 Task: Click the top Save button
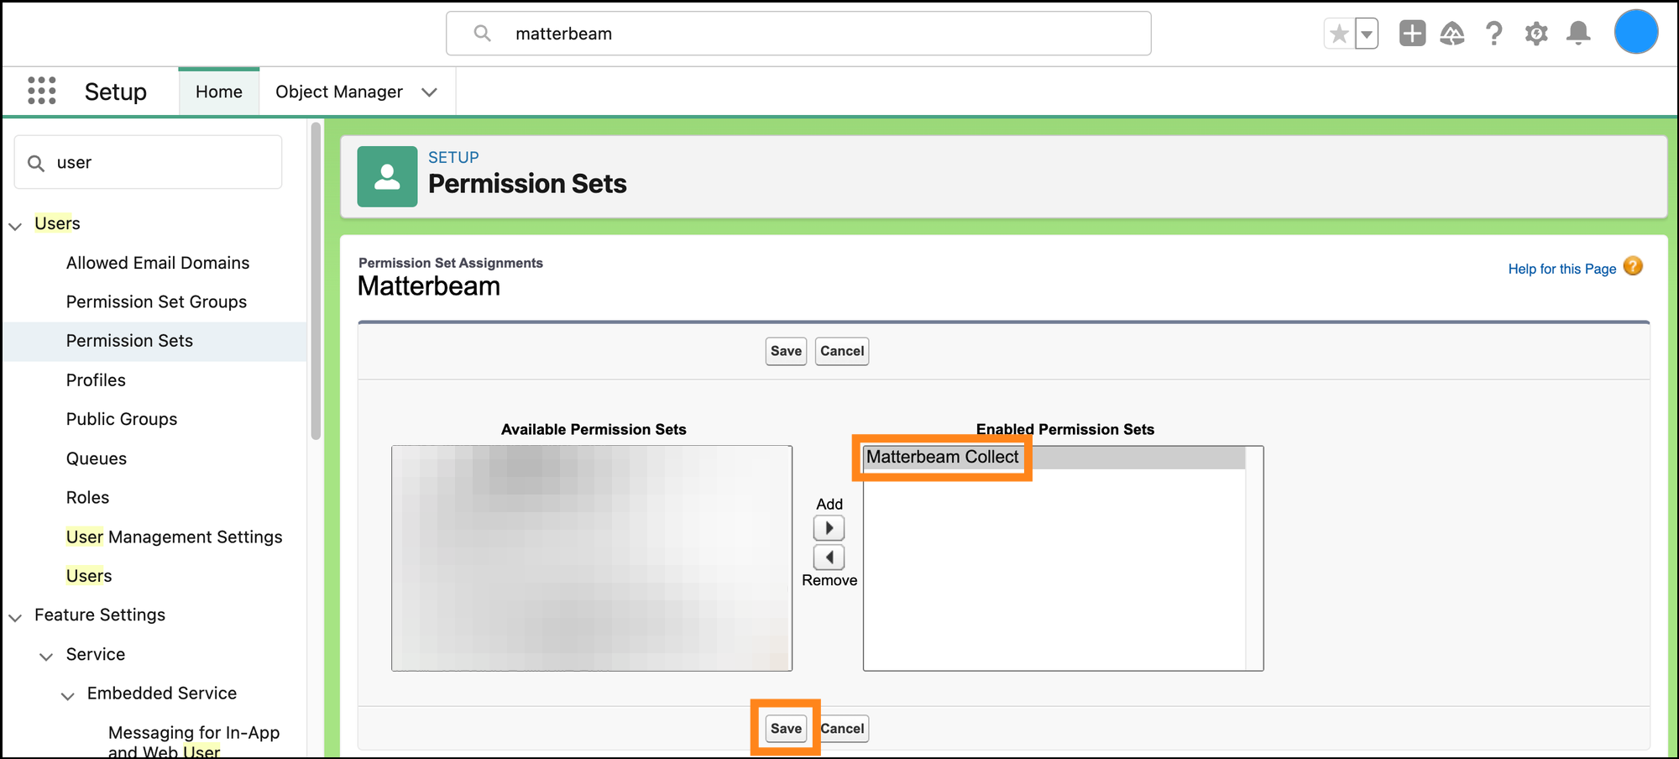coord(786,351)
